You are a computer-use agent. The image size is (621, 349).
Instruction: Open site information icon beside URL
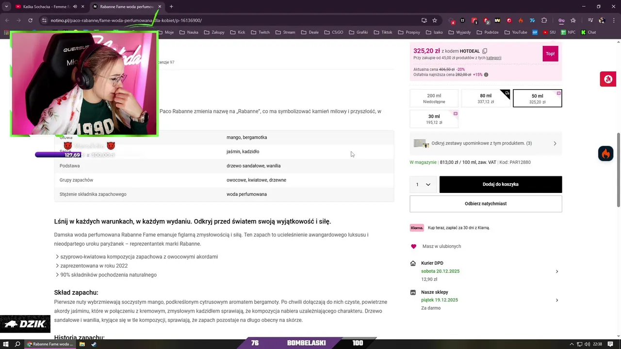pyautogui.click(x=44, y=20)
